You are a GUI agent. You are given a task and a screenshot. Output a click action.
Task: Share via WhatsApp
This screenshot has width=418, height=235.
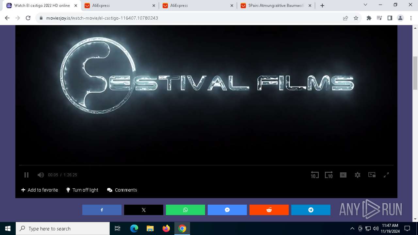(x=185, y=210)
